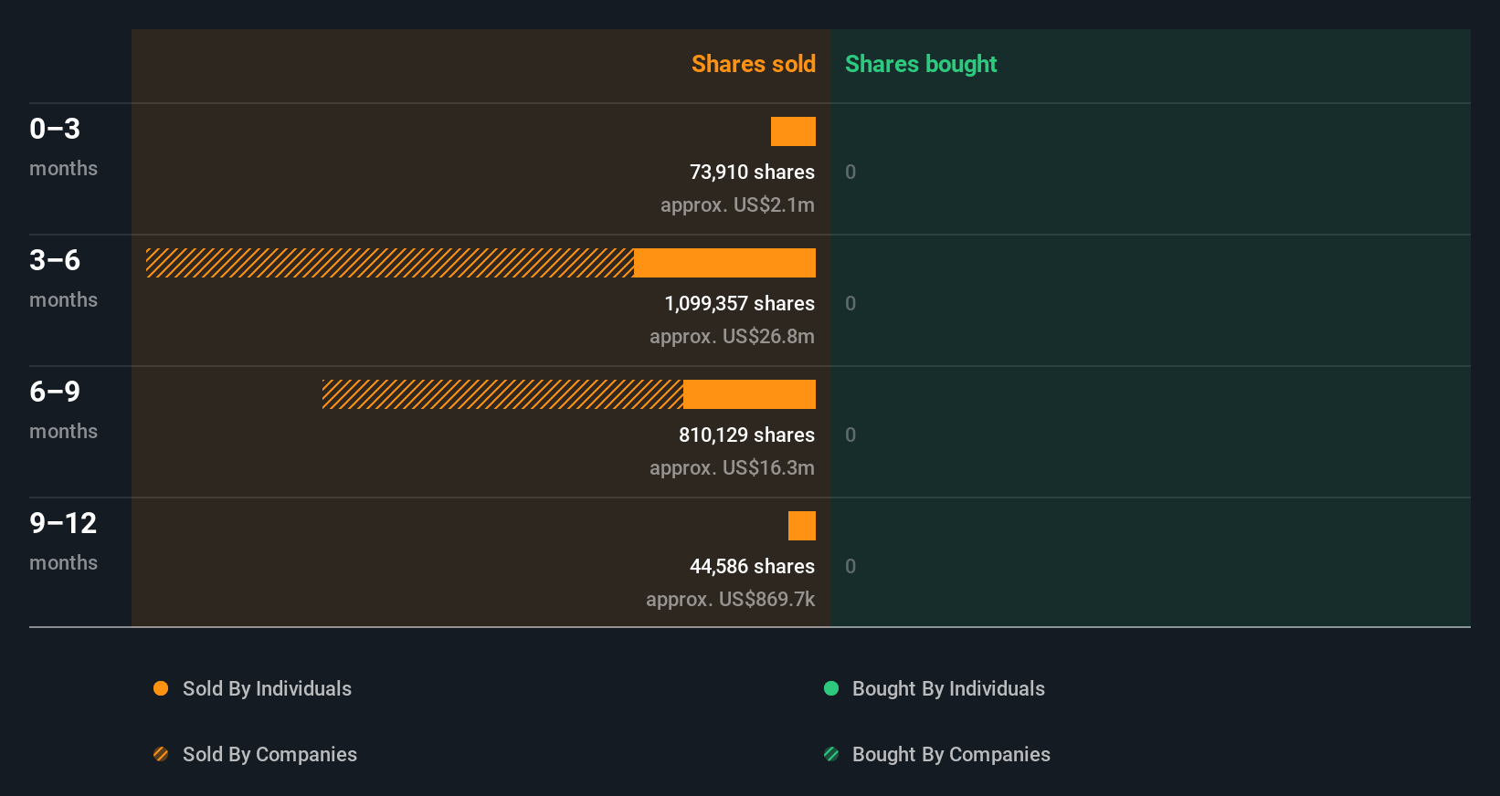This screenshot has width=1500, height=796.
Task: Click the solid bar for 0–3 months
Action: point(793,131)
